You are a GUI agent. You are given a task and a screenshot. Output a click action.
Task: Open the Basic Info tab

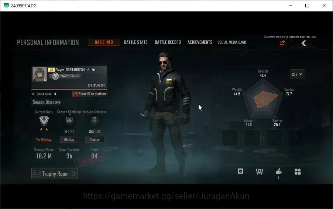click(104, 42)
